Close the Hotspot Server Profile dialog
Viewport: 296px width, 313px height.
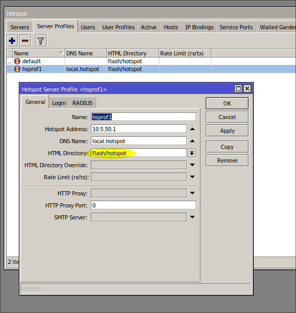tap(247, 89)
